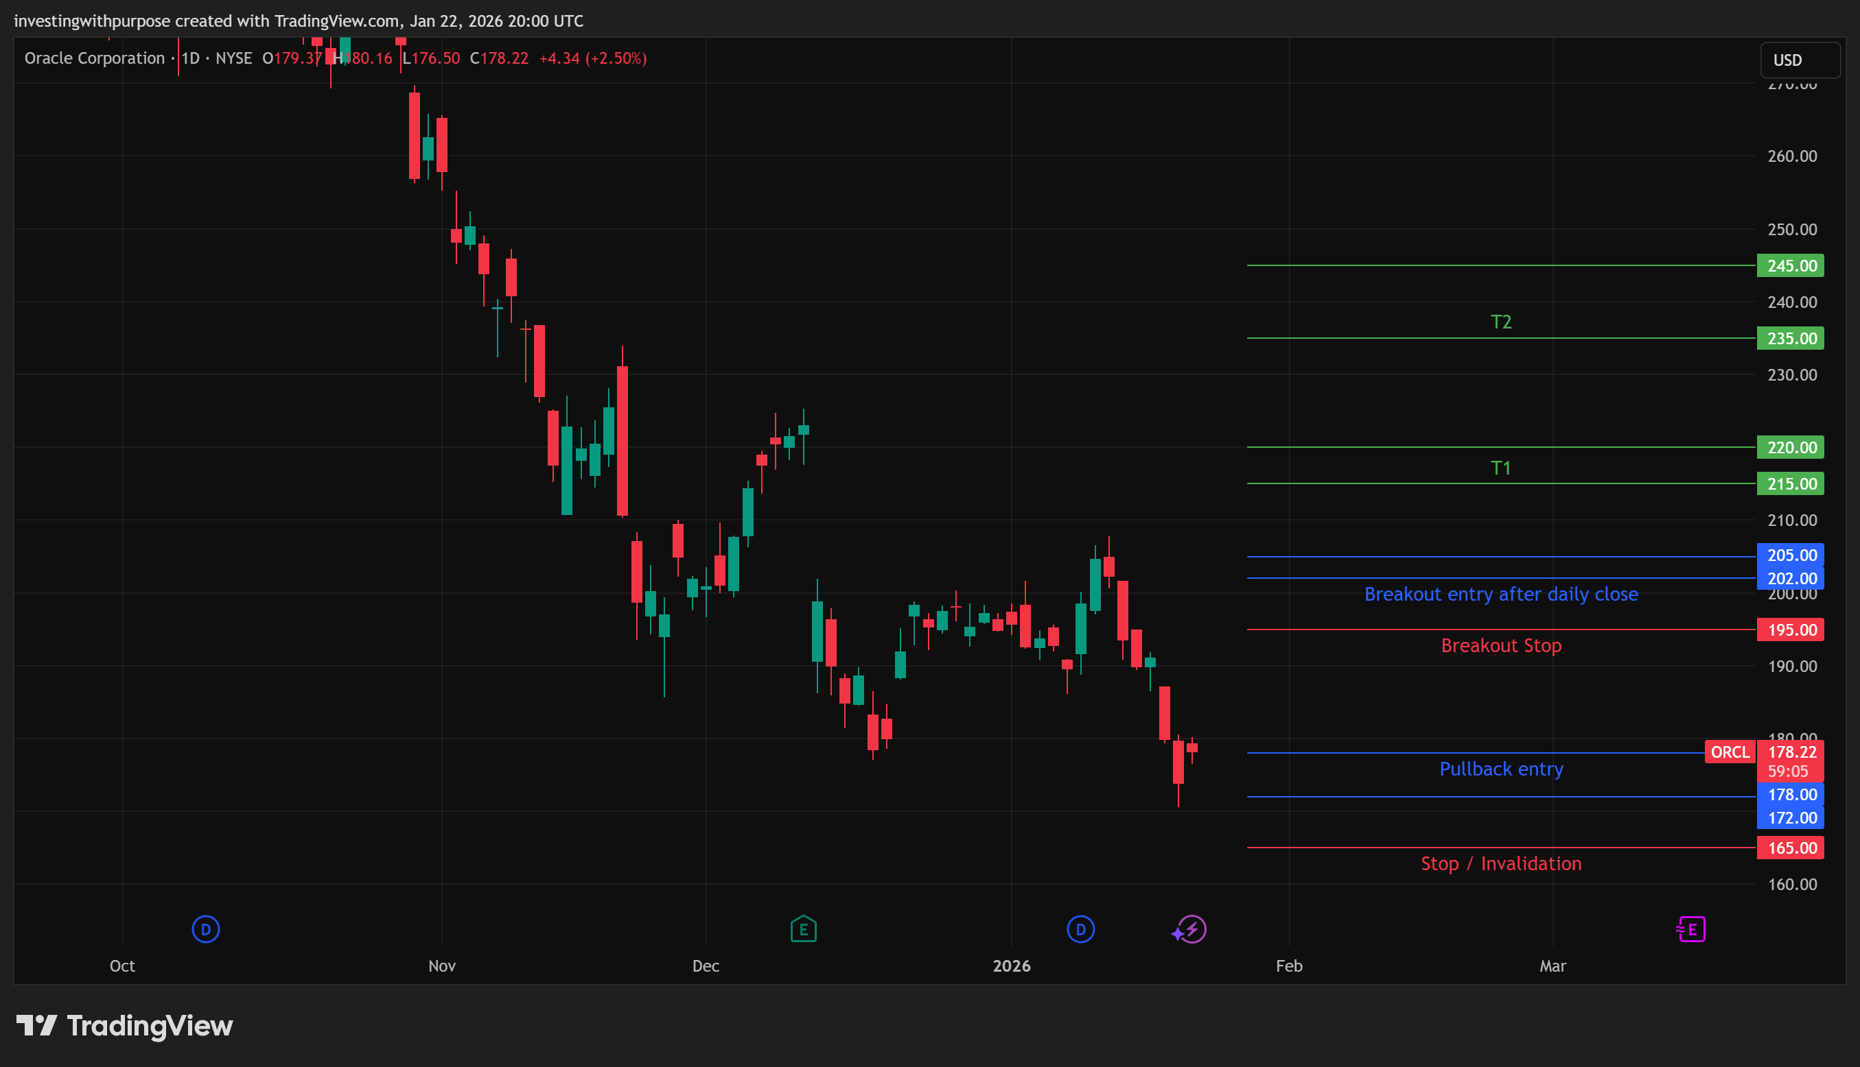The image size is (1860, 1067).
Task: Click the "Stop / Invalidation" text label
Action: tap(1500, 863)
